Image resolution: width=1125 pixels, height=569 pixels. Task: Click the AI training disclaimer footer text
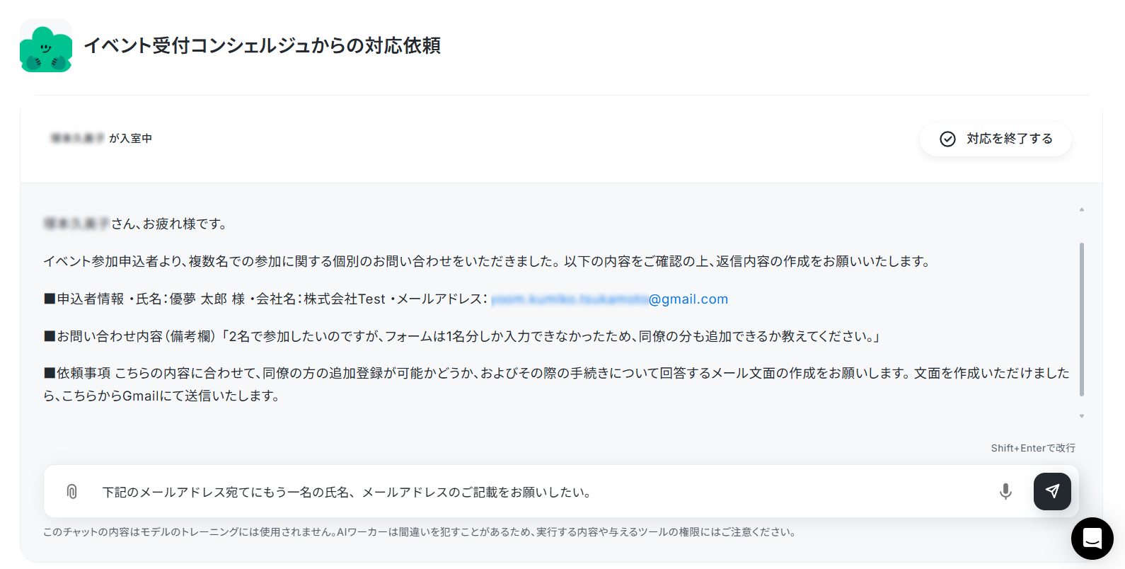(420, 532)
